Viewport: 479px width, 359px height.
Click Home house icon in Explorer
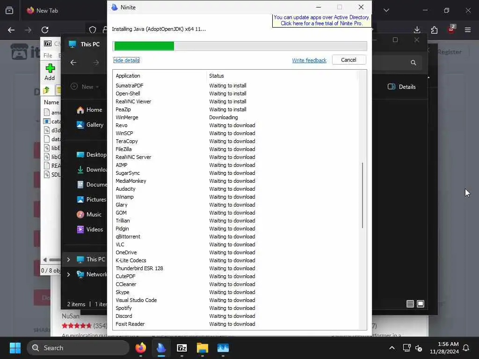click(80, 110)
